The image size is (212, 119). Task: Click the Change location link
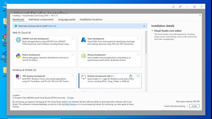[x=71, y=98]
